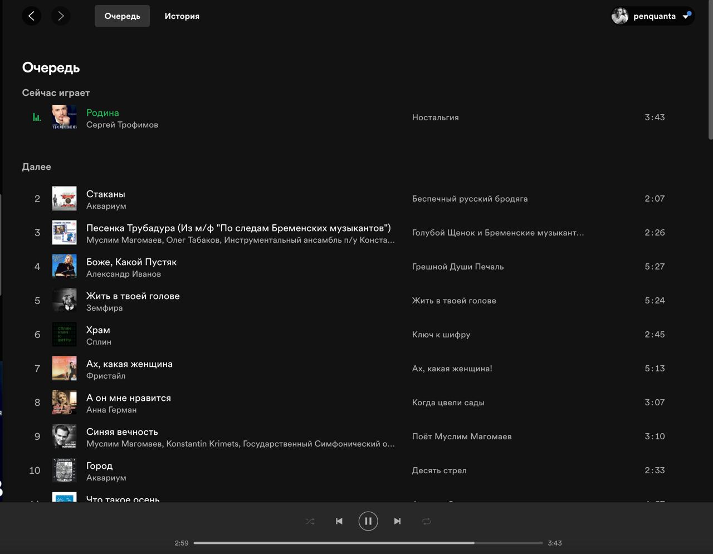Select track Боже, Какой Пустяк
This screenshot has height=554, width=713.
tap(131, 262)
